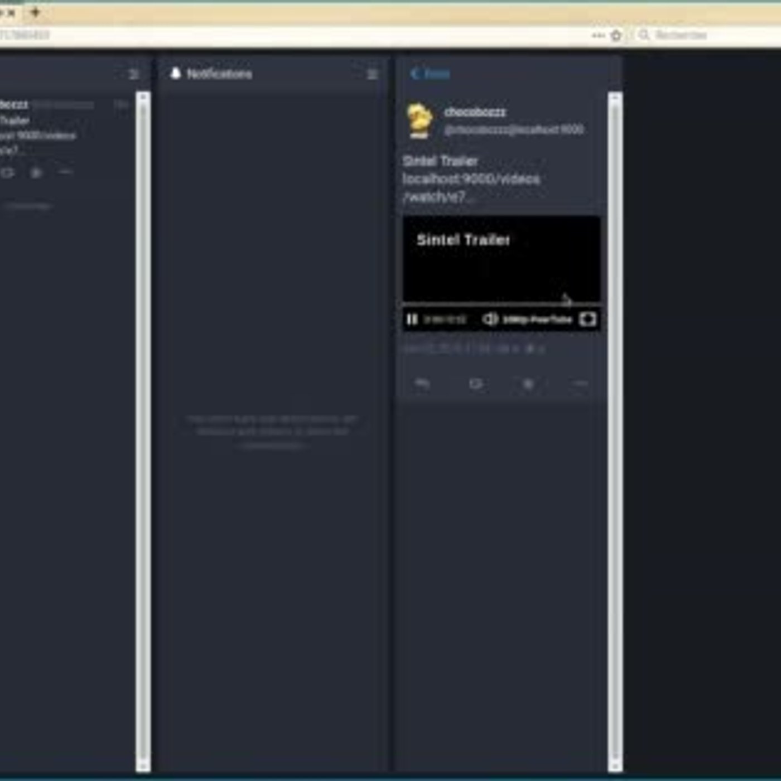Open the PeerTube link in player controls
This screenshot has width=781, height=781.
tap(537, 320)
